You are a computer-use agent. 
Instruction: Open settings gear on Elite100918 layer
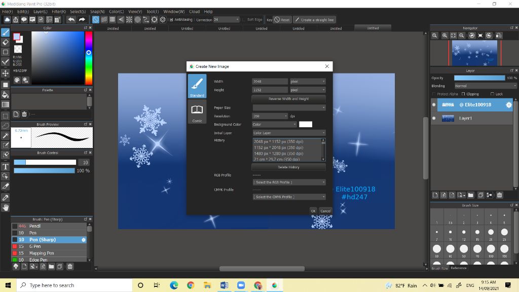tap(509, 105)
